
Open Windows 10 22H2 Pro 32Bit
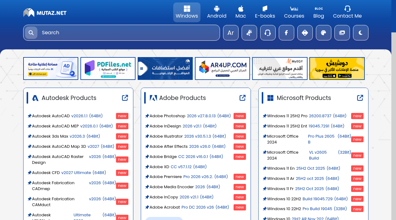coord(307,209)
